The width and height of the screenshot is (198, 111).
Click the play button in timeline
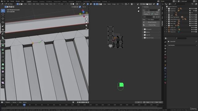coord(84,102)
